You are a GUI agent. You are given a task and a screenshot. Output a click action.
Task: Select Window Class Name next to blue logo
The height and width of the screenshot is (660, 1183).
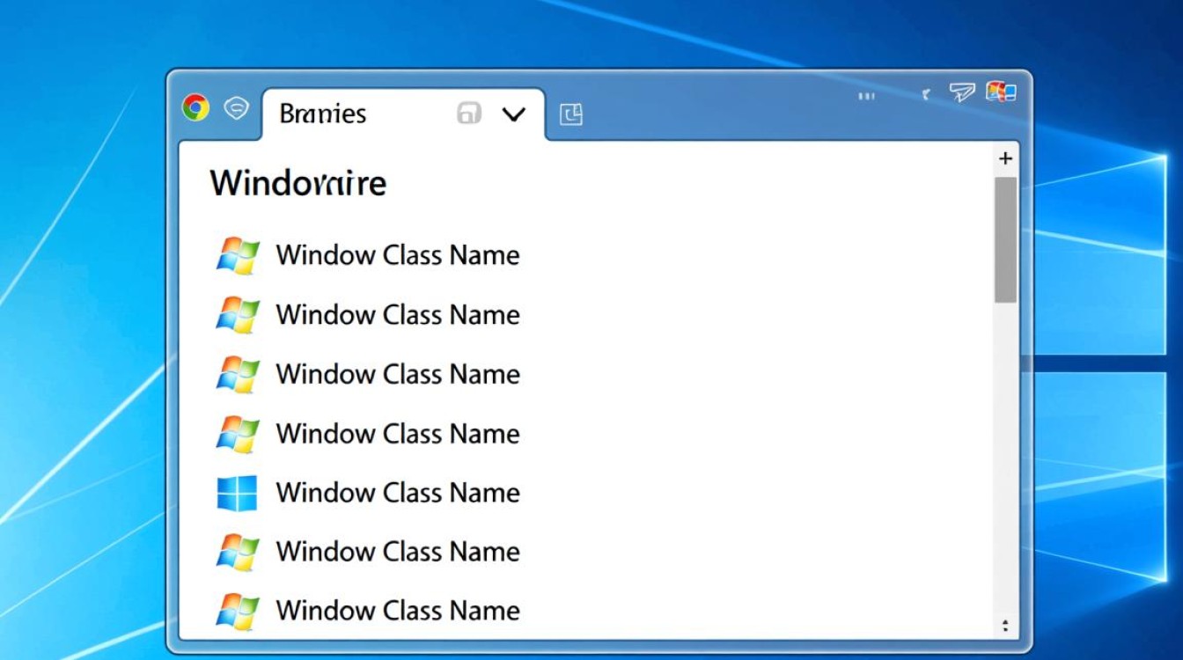398,493
